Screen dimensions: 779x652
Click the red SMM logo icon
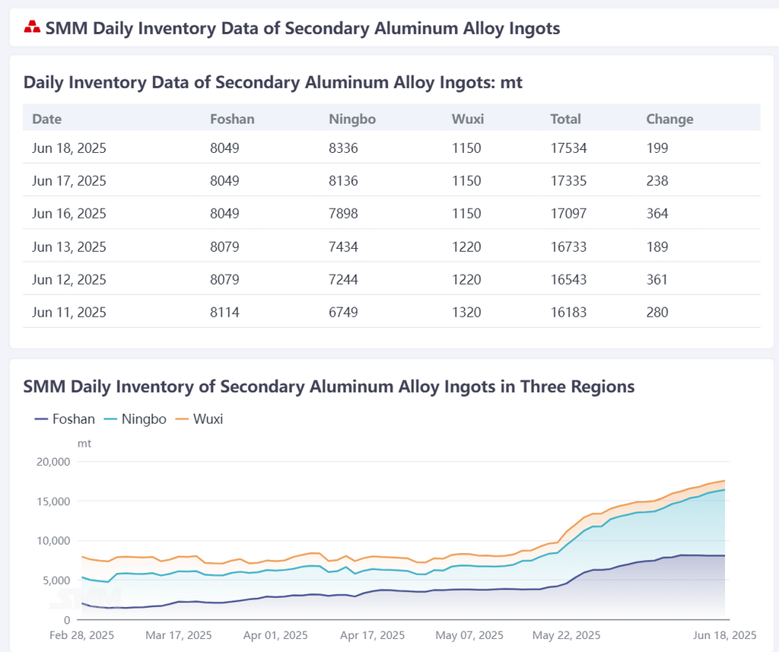pos(32,28)
